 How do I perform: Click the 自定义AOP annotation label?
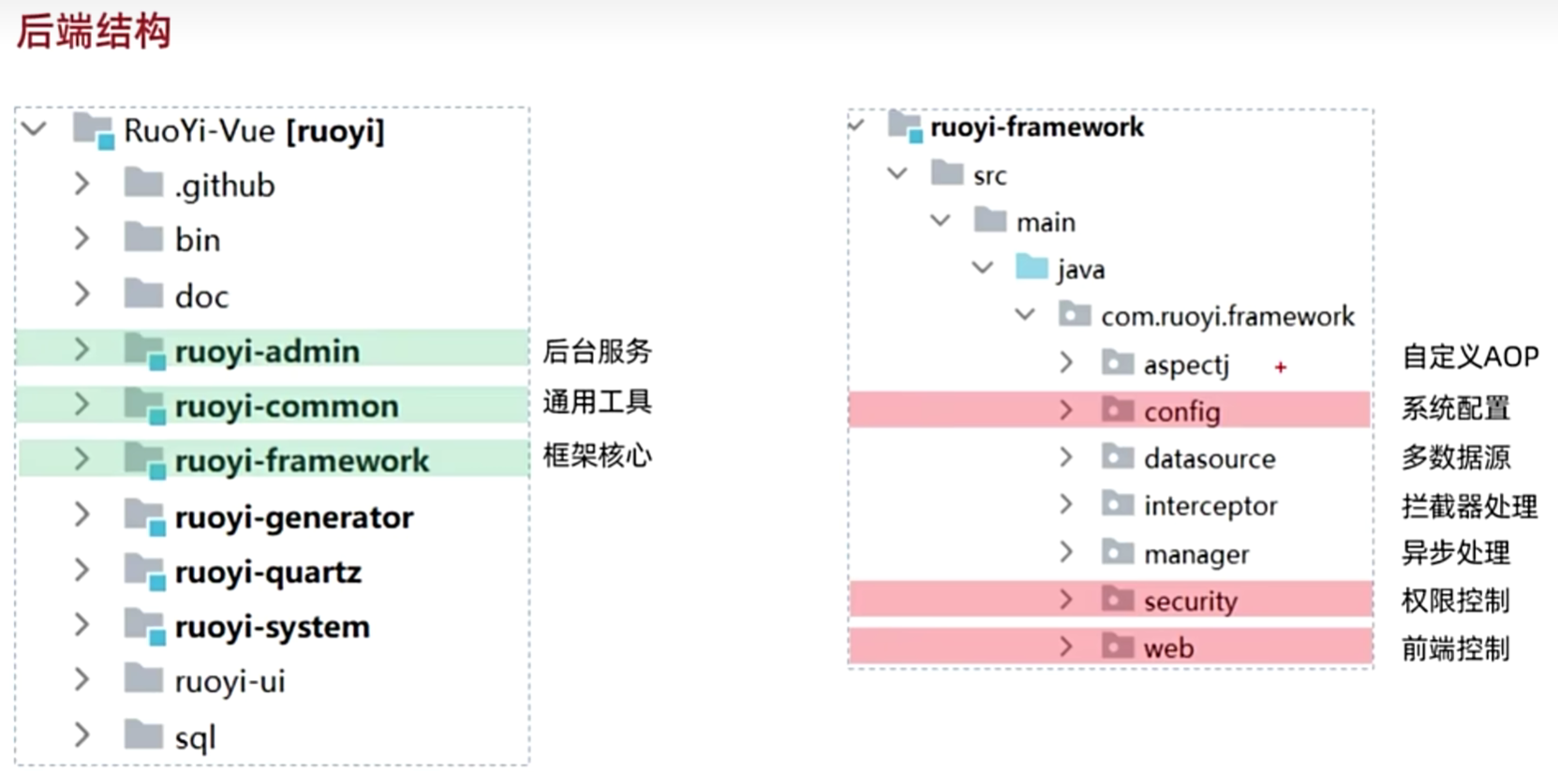1467,356
